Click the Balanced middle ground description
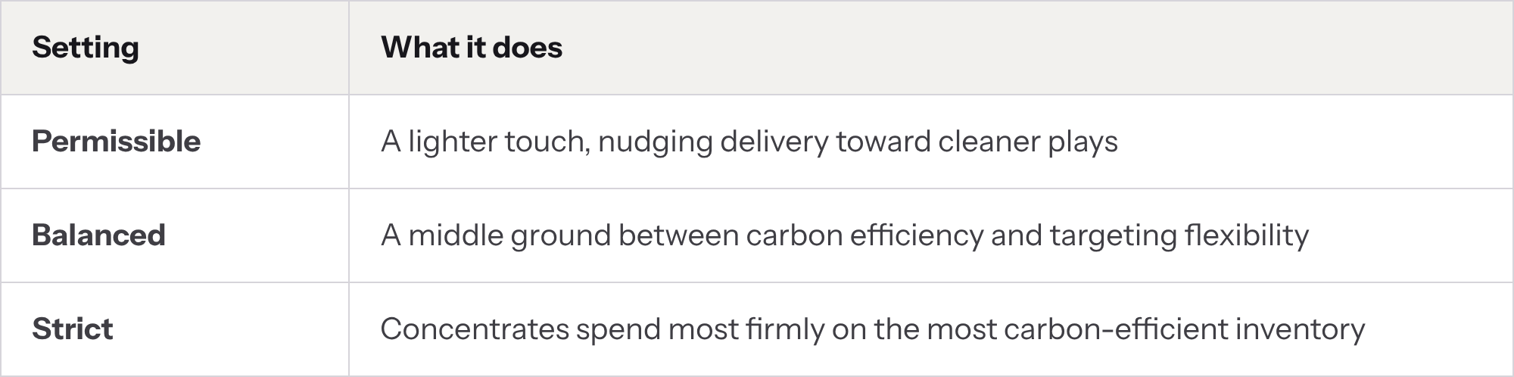The image size is (1514, 377). tap(845, 236)
